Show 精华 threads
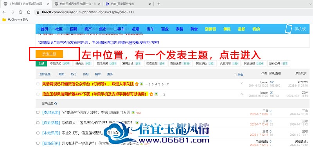The width and height of the screenshot is (313, 147). [98, 74]
